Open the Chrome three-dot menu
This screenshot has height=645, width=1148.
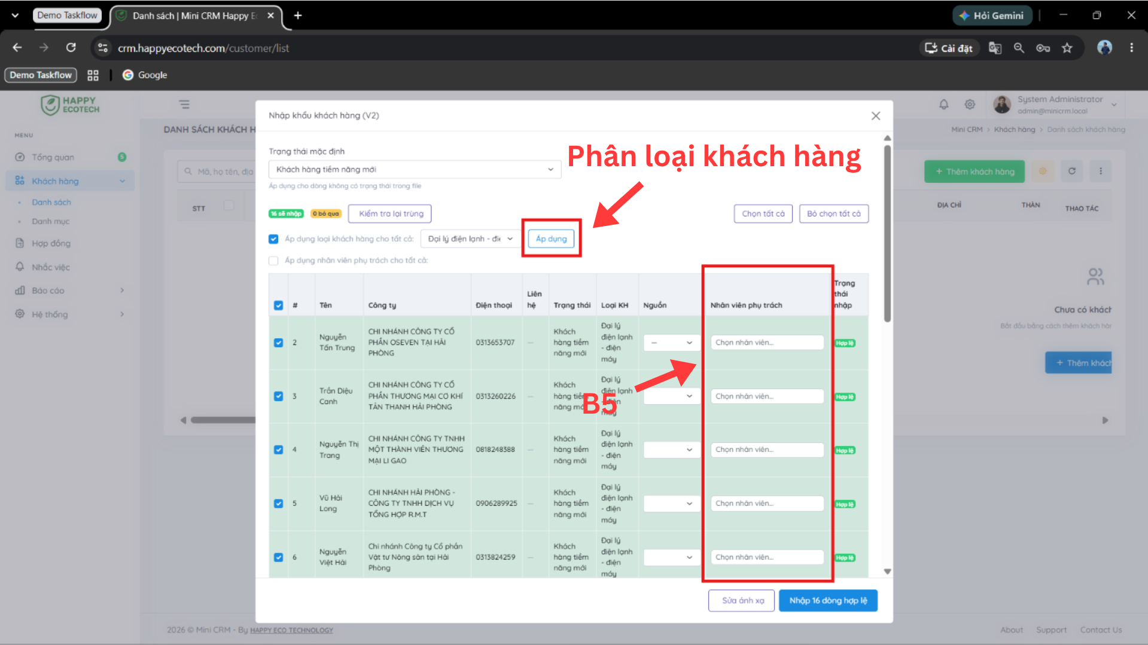tap(1131, 48)
